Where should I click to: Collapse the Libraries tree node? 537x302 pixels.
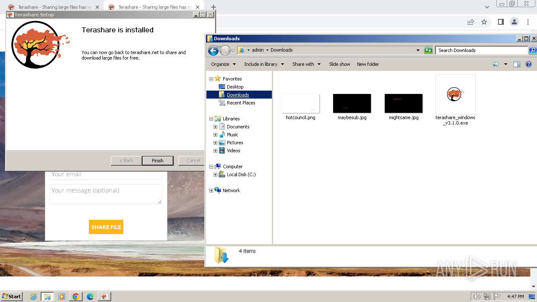(x=211, y=119)
